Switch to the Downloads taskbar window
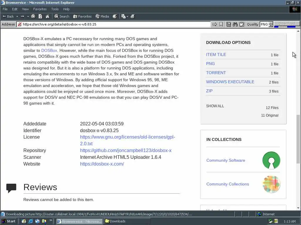 pyautogui.click(x=127, y=221)
